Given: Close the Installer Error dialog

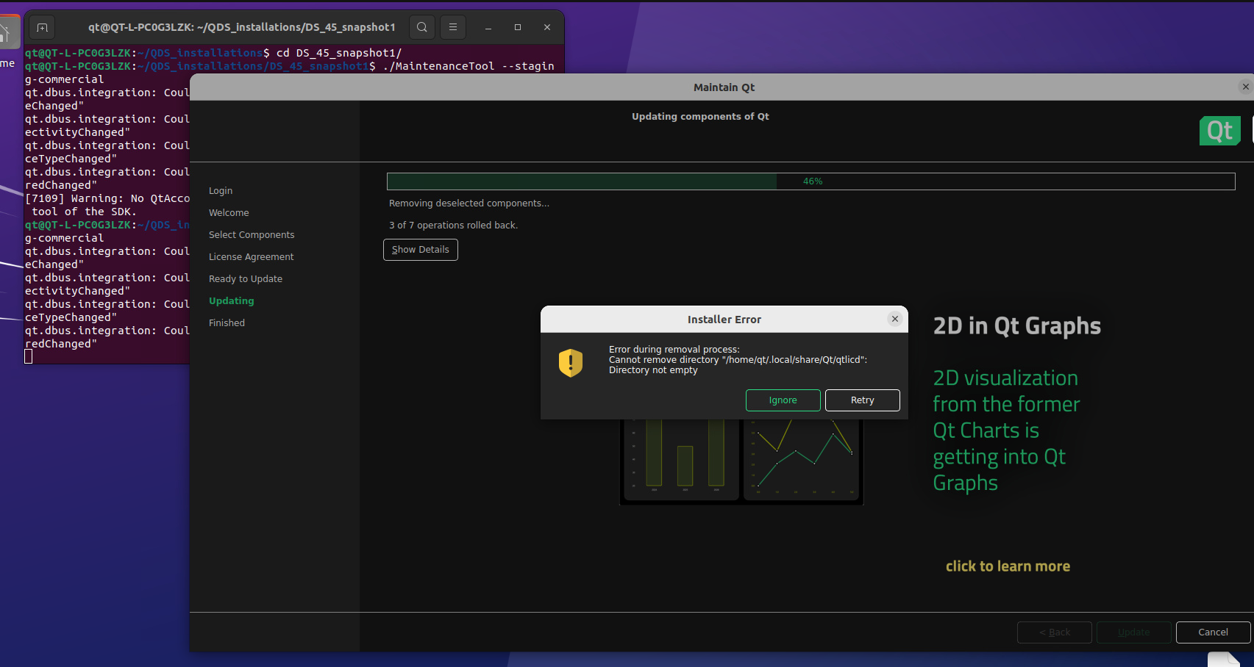Looking at the screenshot, I should pos(894,319).
